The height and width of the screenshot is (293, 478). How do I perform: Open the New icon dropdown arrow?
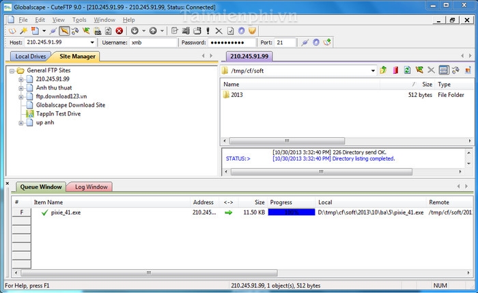coord(44,31)
